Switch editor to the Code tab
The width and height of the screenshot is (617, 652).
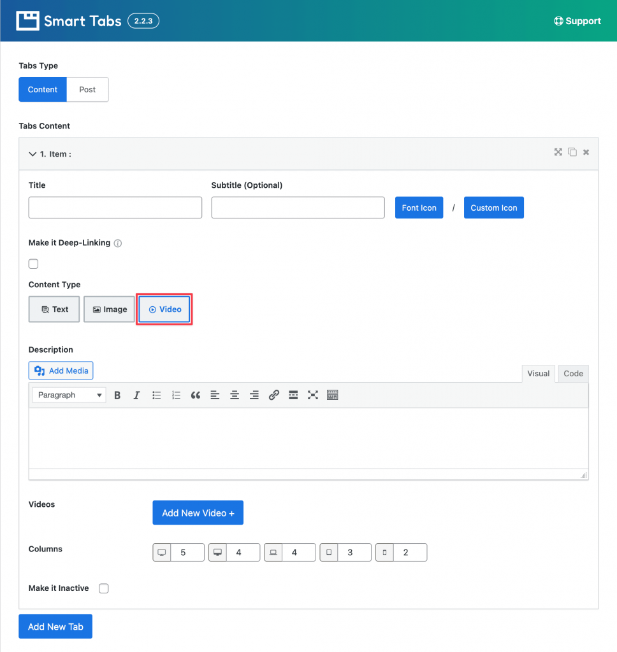pos(573,373)
